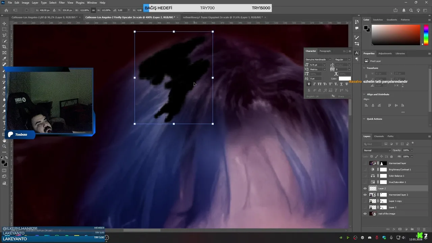Create a new layer plus icon
Viewport: 432px width, 243px height.
coord(418,229)
